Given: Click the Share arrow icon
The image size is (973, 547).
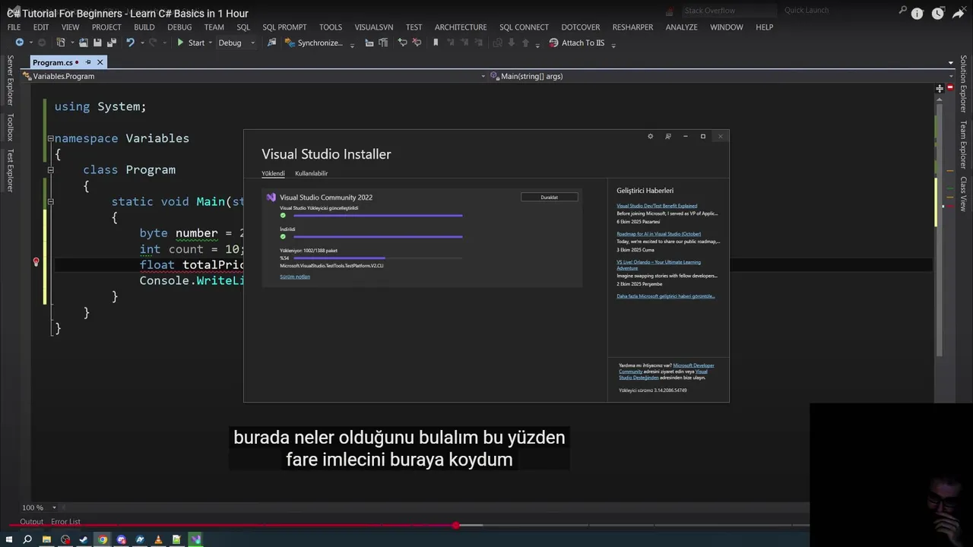Looking at the screenshot, I should coord(959,14).
